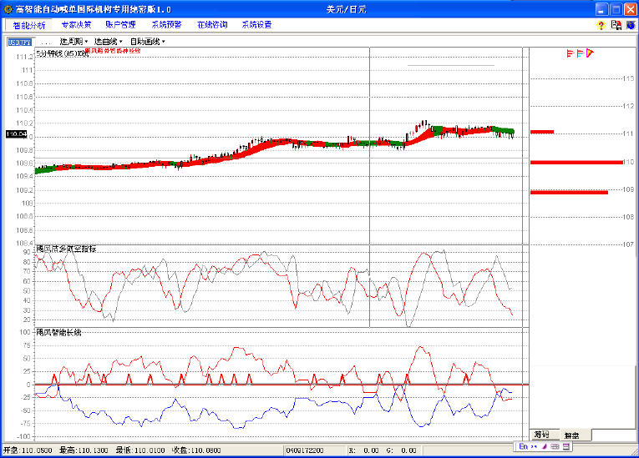Click the En language indicator
Screen dimensions: 639x458
pos(524,447)
